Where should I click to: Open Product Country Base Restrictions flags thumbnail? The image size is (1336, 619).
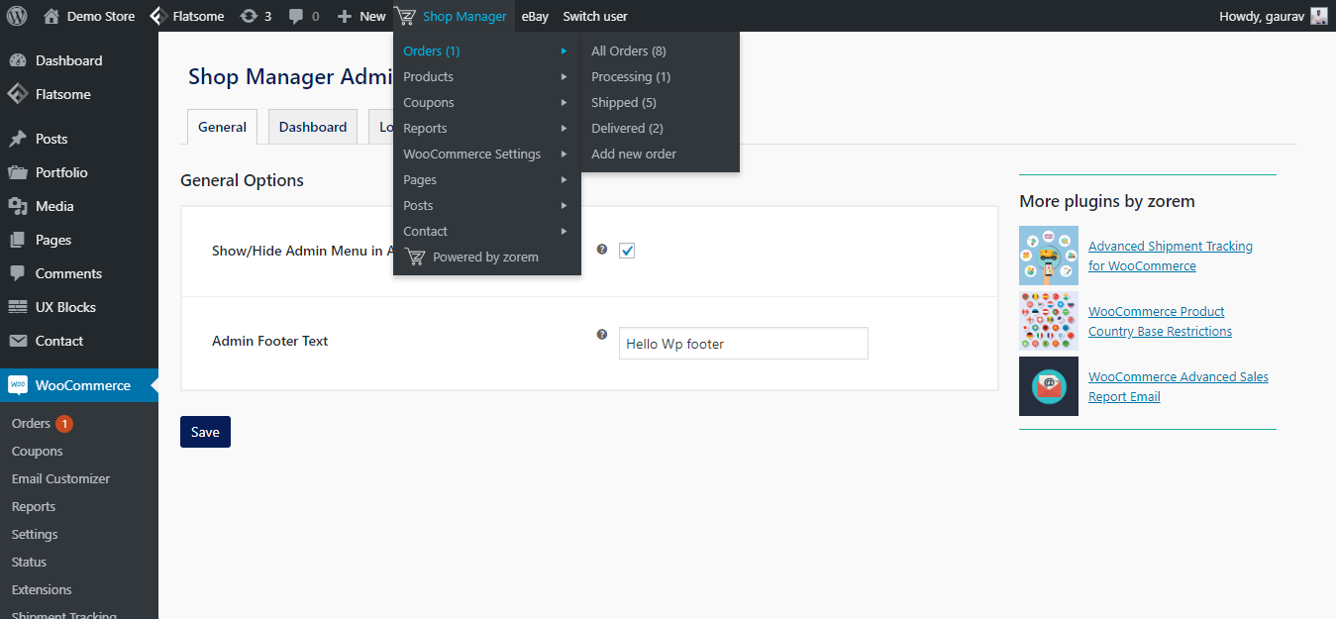[x=1049, y=321]
